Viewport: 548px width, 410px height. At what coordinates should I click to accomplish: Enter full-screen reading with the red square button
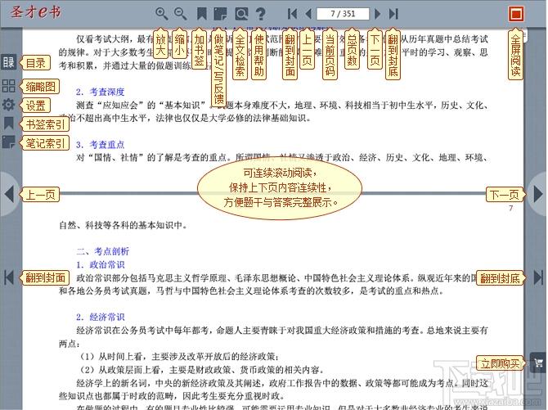pos(515,14)
